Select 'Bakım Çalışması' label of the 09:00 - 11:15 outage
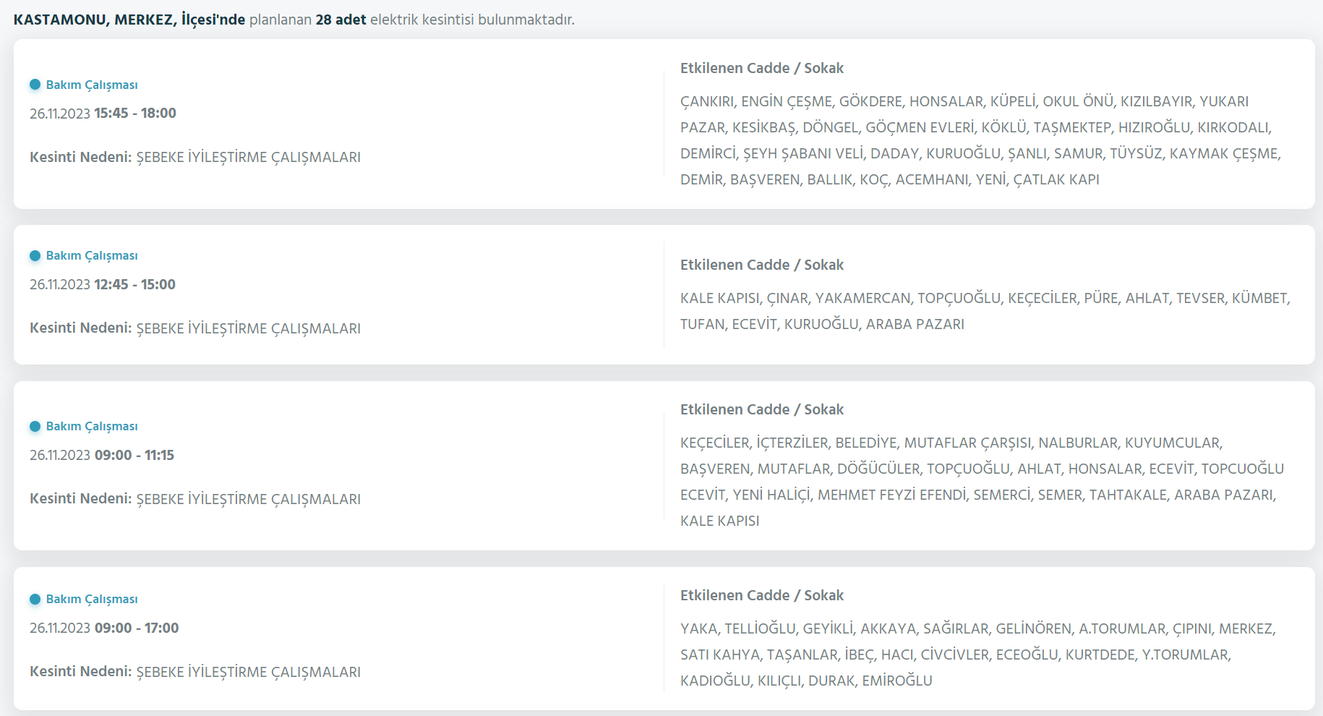The height and width of the screenshot is (716, 1323). 92,426
